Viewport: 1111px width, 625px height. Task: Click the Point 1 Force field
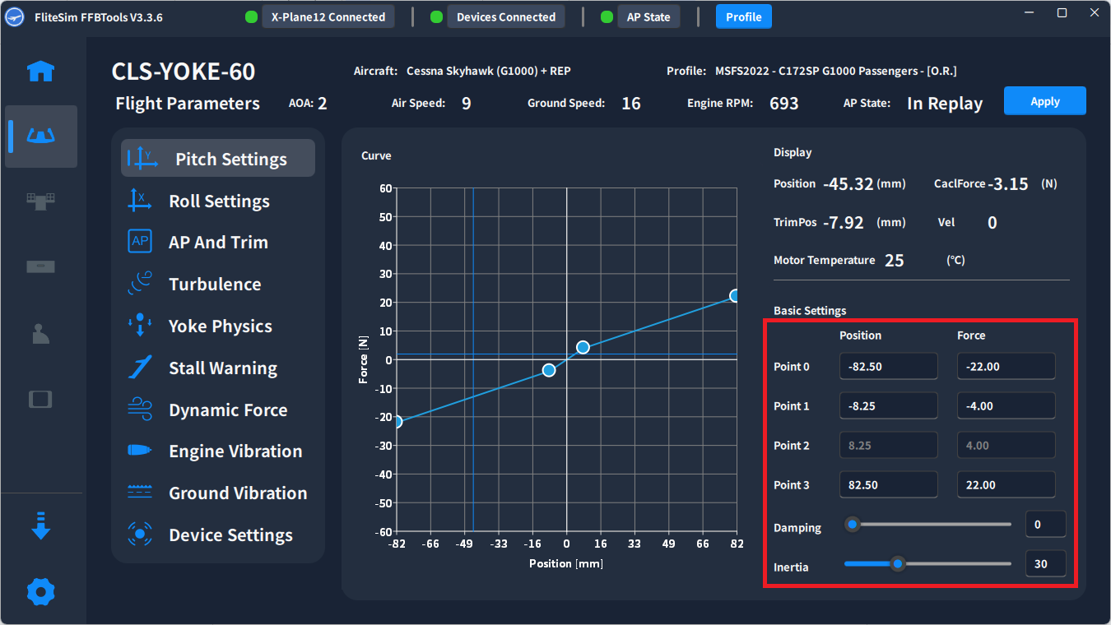pyautogui.click(x=1006, y=405)
